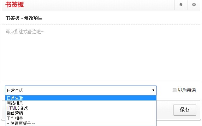Click the 书签板 - 修改项目 heading
The height and width of the screenshot is (126, 202).
click(24, 18)
